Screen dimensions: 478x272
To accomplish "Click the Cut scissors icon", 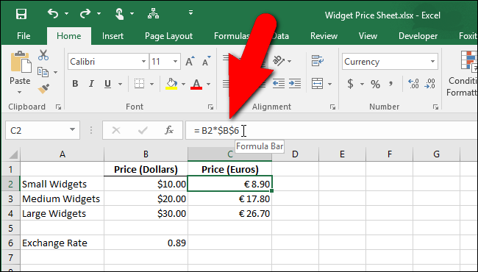I will tap(43, 55).
